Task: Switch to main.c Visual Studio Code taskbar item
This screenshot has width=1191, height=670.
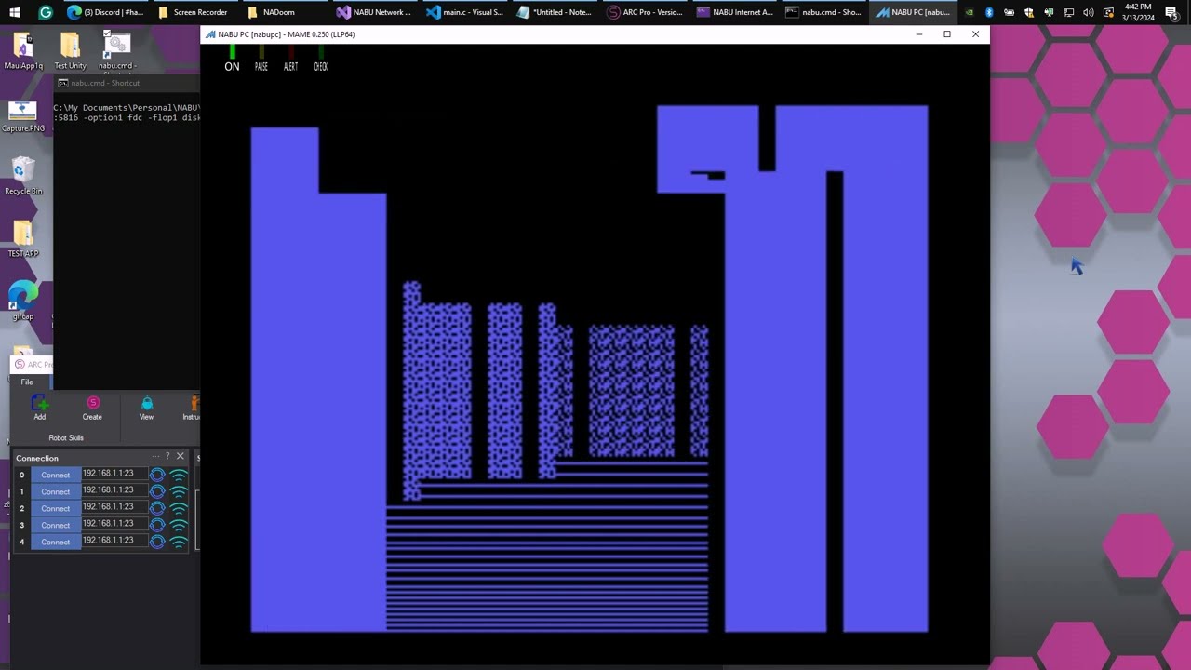Action: (x=463, y=12)
